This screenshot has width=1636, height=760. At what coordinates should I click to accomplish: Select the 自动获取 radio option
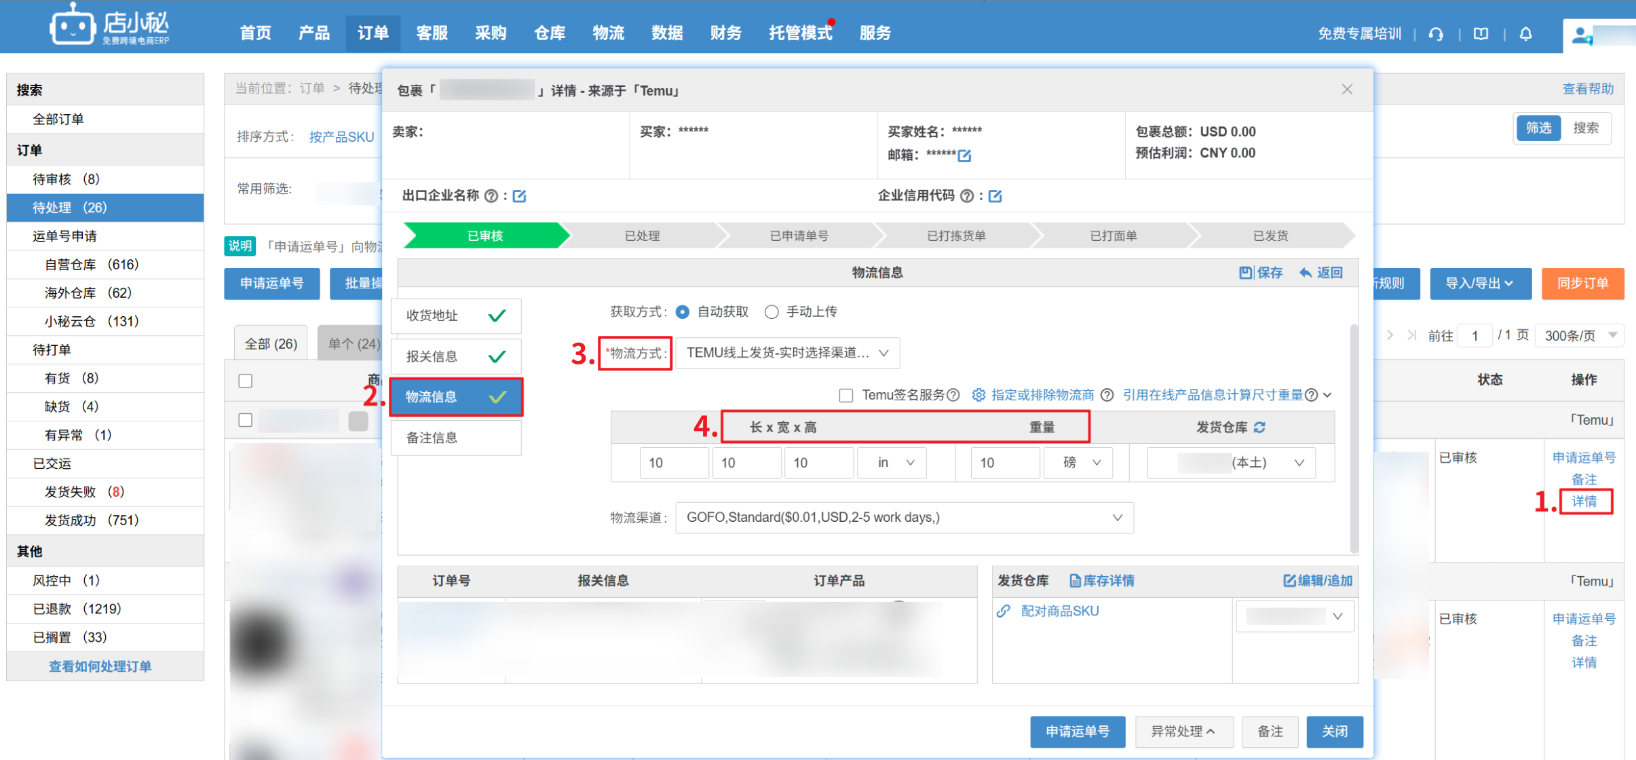683,311
